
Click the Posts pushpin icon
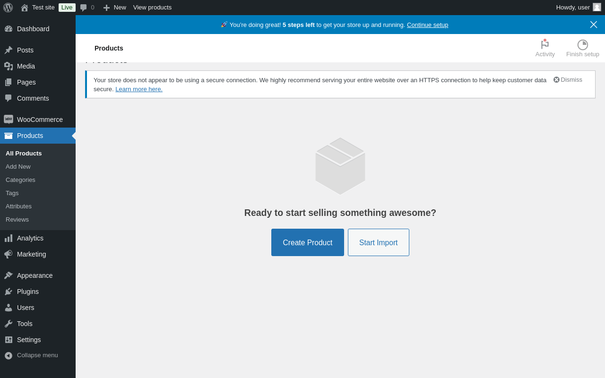[9, 50]
